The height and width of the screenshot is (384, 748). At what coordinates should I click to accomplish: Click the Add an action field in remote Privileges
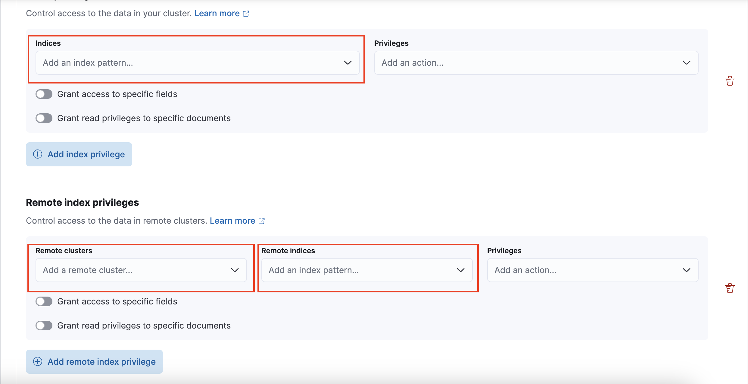point(593,270)
